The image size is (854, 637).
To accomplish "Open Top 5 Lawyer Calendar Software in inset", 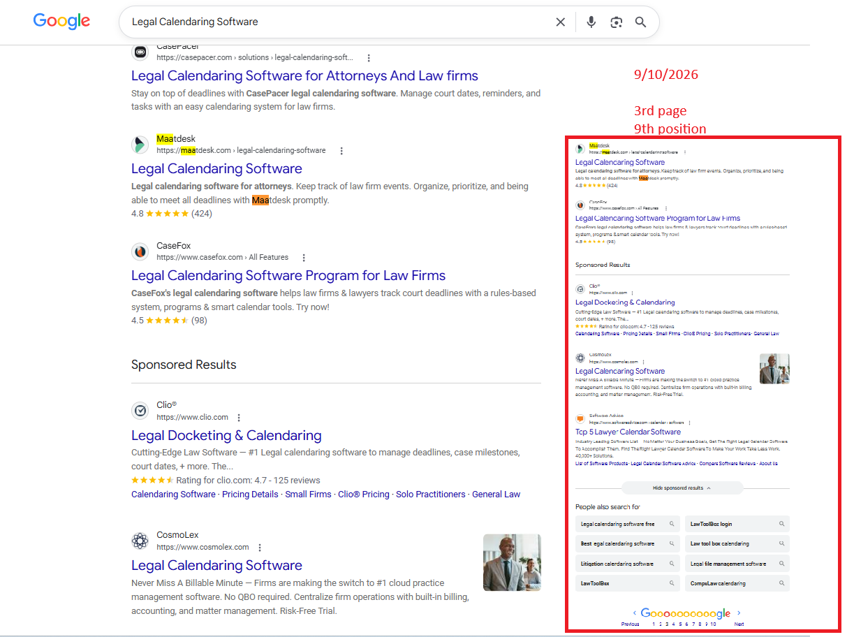I will 628,432.
